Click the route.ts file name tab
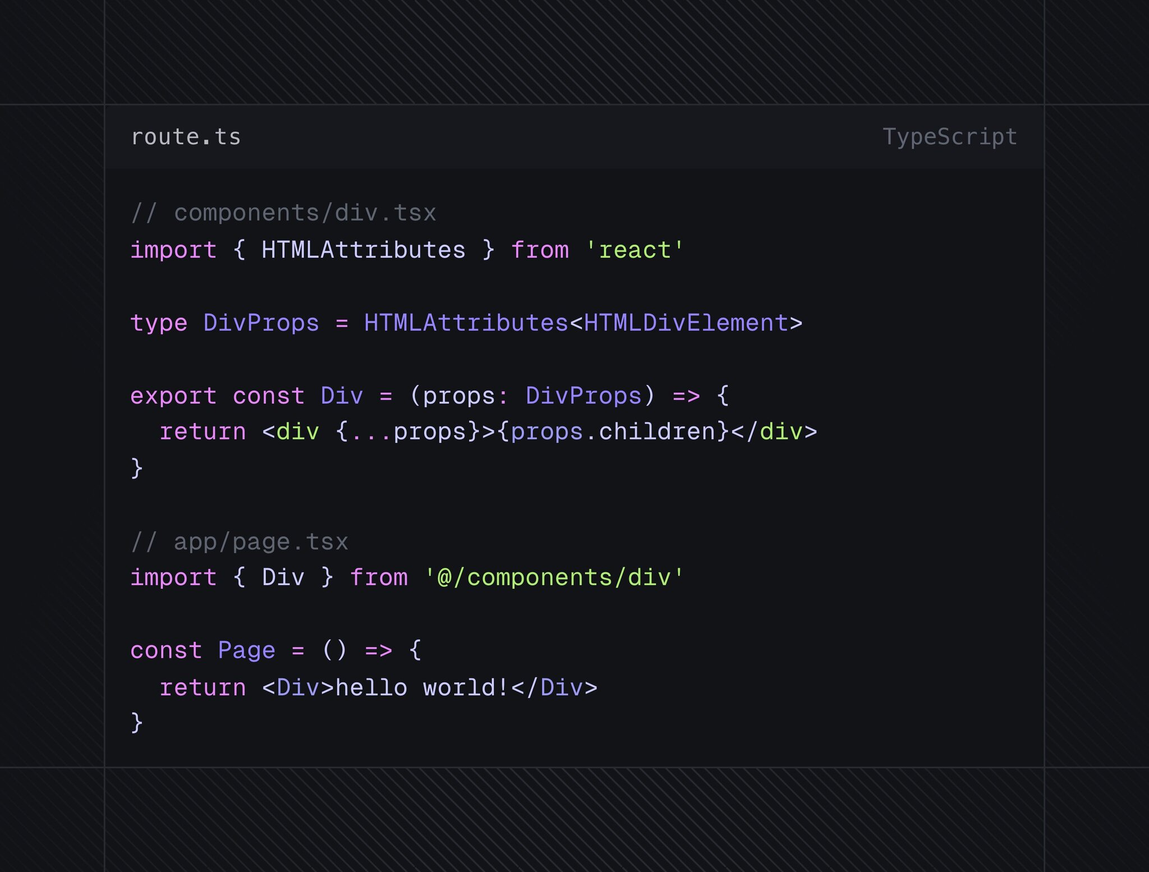The width and height of the screenshot is (1149, 872). [186, 137]
